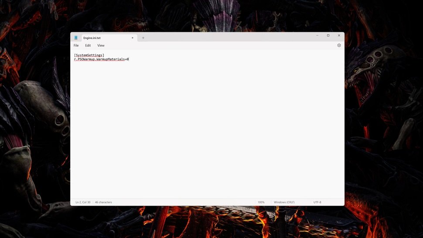Open the Edit menu
The image size is (423, 238).
(88, 45)
